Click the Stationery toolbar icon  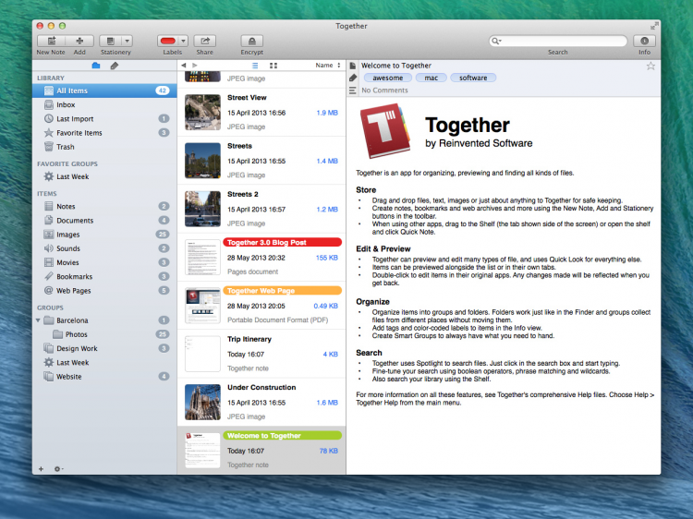pos(111,41)
